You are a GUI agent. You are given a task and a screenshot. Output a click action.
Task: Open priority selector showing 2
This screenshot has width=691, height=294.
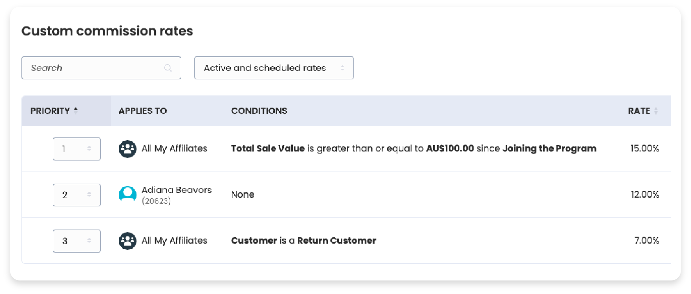pyautogui.click(x=76, y=195)
